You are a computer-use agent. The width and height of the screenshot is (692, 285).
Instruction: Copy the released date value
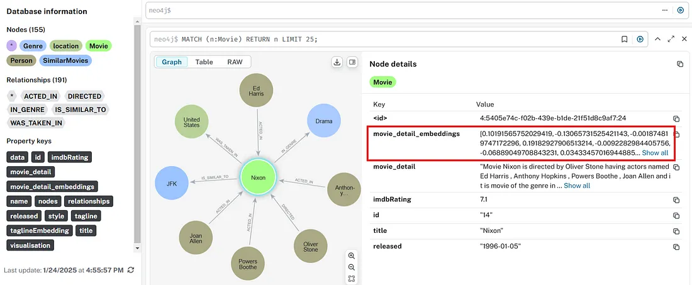pos(676,247)
